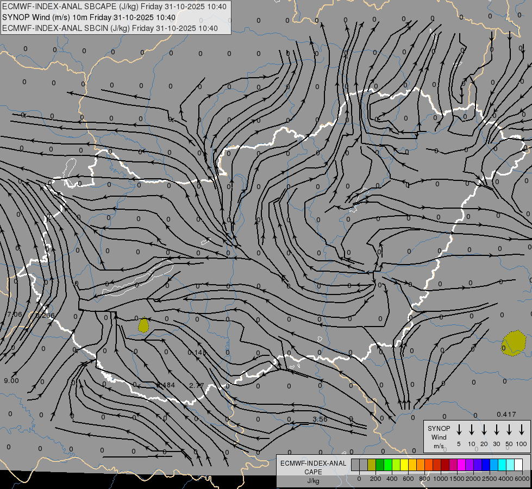Click the wind legend value 30
This screenshot has width=532, height=489.
496,444
